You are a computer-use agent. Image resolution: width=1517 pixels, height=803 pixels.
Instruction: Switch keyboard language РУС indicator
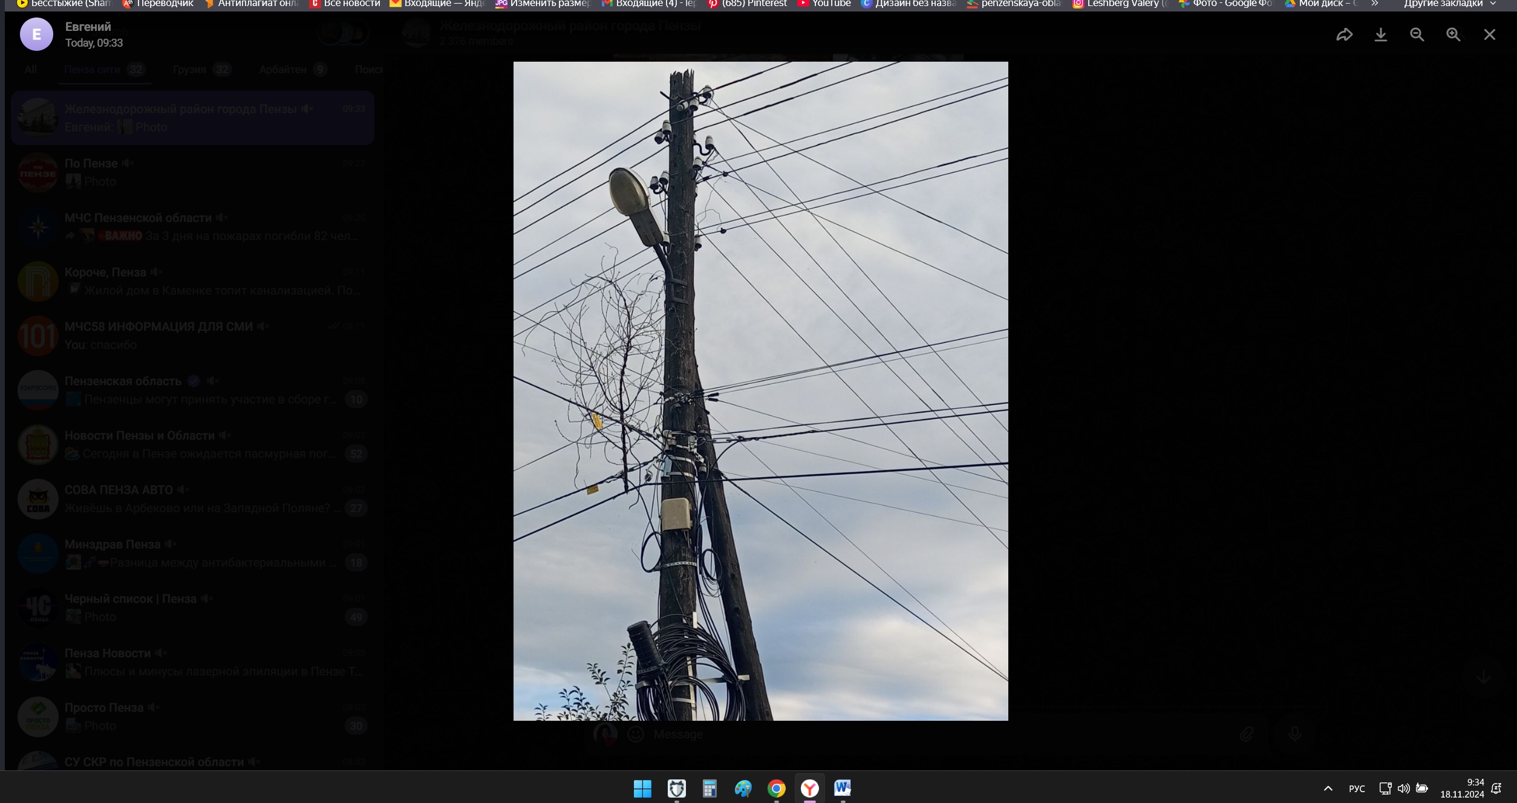click(1357, 788)
